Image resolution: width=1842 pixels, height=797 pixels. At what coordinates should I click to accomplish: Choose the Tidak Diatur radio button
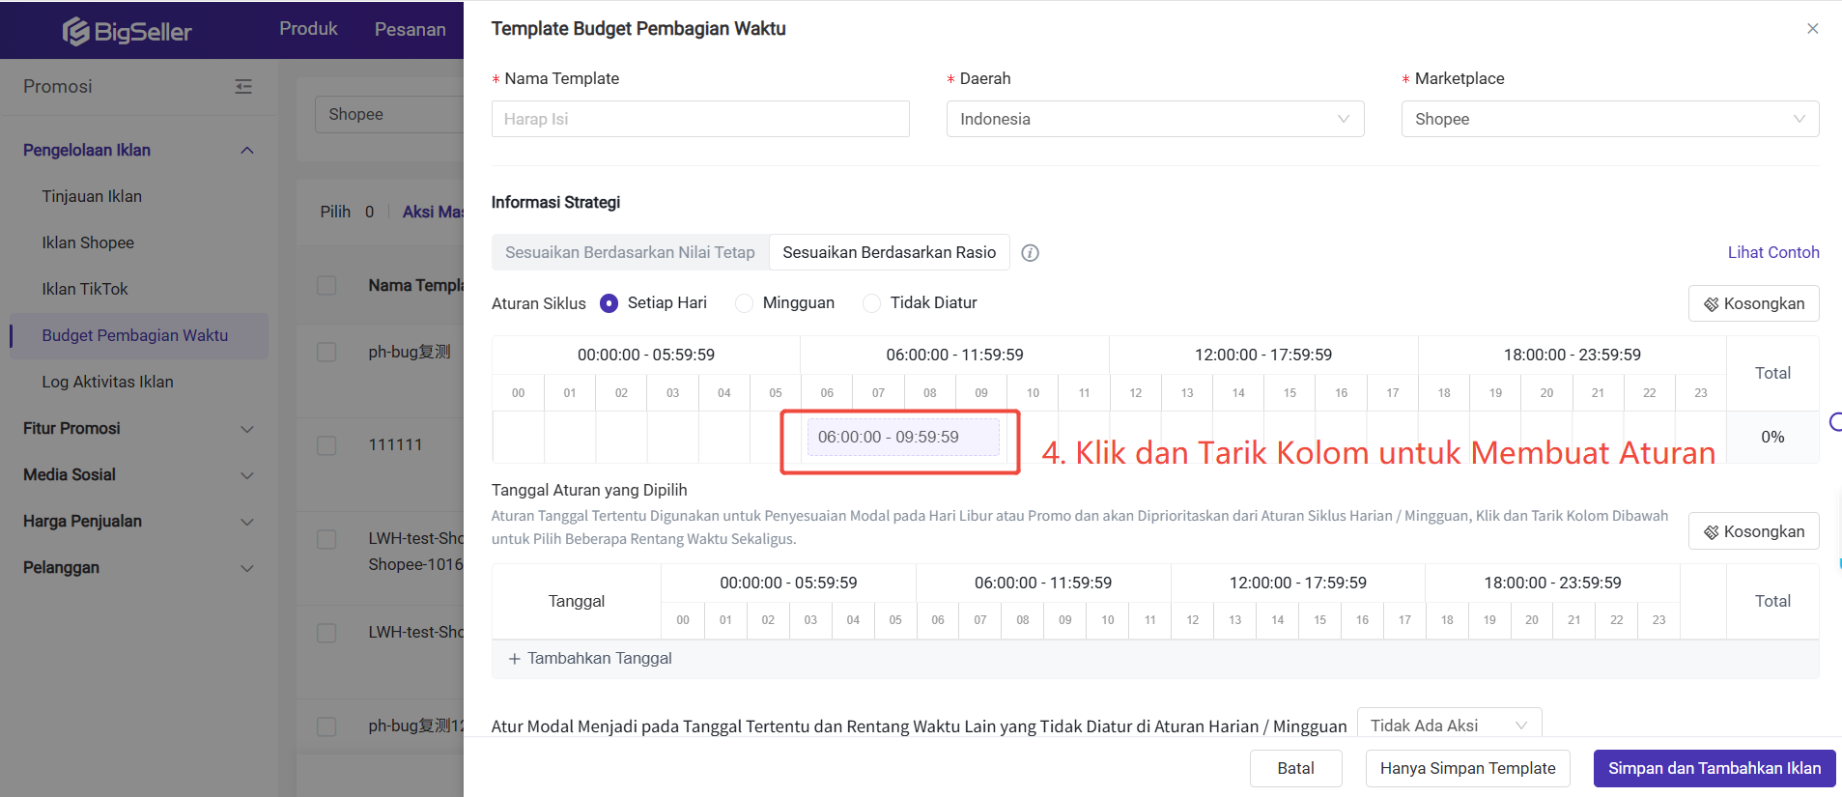pyautogui.click(x=871, y=303)
